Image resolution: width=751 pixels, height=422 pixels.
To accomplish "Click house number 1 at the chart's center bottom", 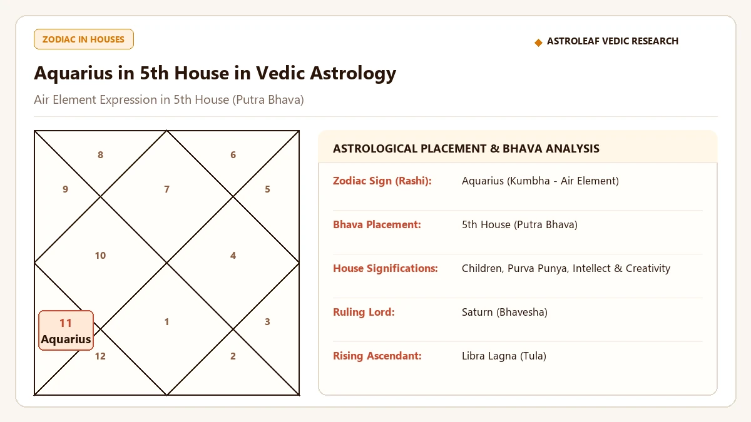I will point(166,322).
